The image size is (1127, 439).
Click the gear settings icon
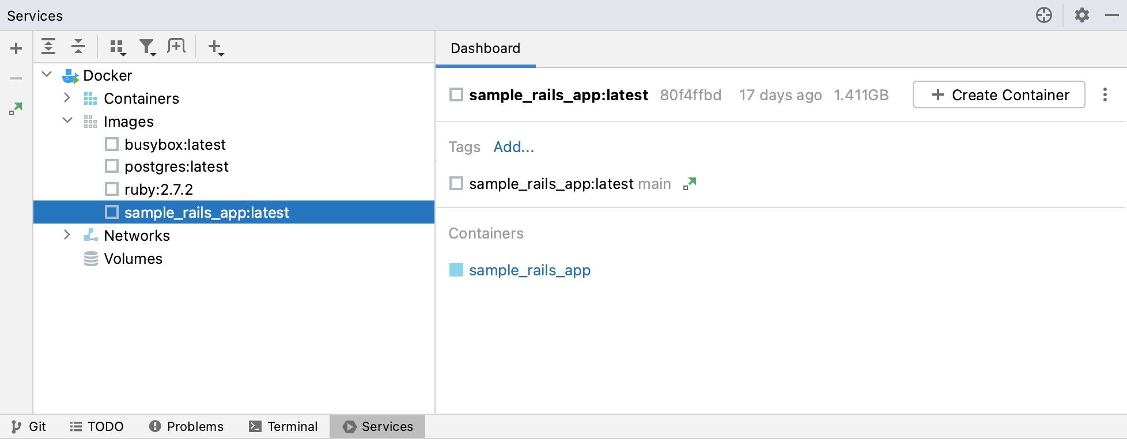click(1082, 15)
